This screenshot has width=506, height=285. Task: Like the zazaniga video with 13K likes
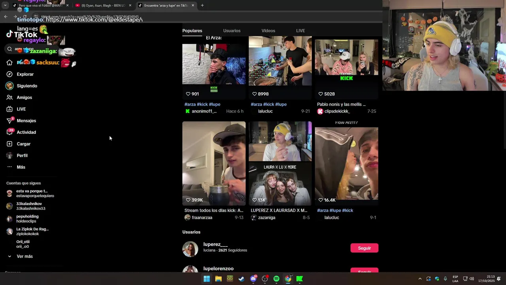(x=255, y=200)
